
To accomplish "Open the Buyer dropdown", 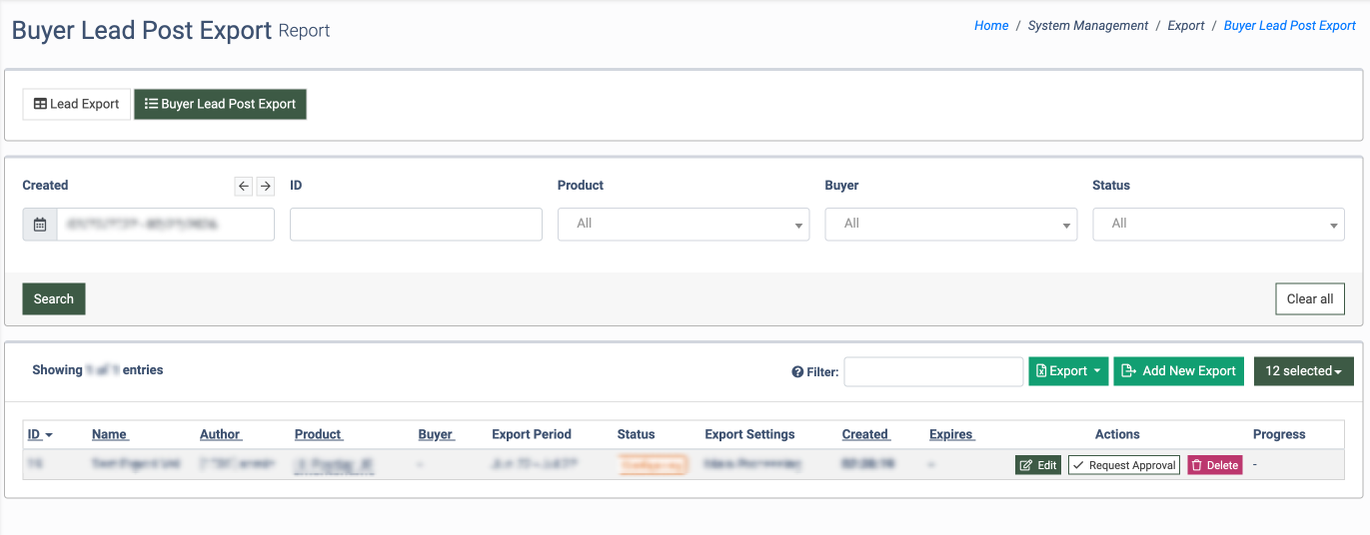I will (950, 225).
